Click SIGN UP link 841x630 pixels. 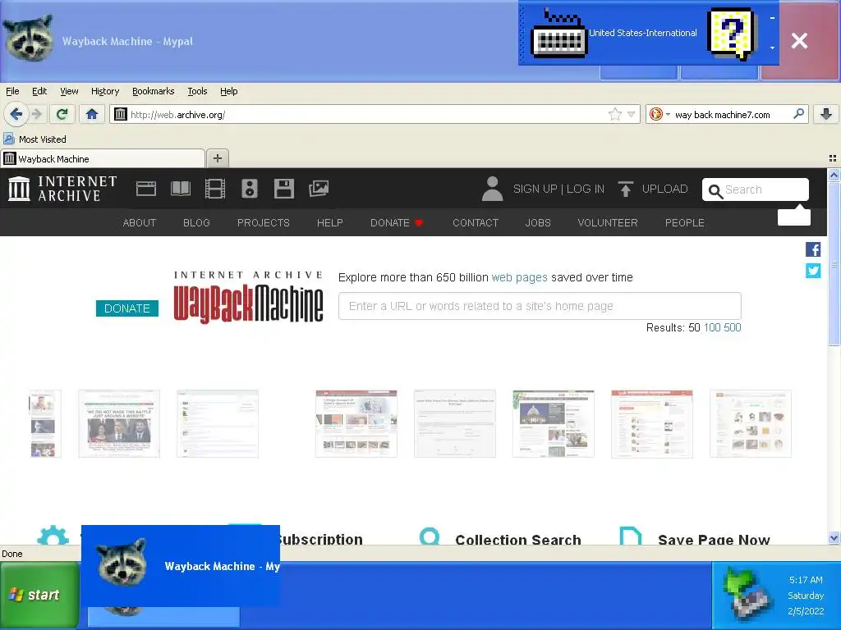(x=535, y=189)
